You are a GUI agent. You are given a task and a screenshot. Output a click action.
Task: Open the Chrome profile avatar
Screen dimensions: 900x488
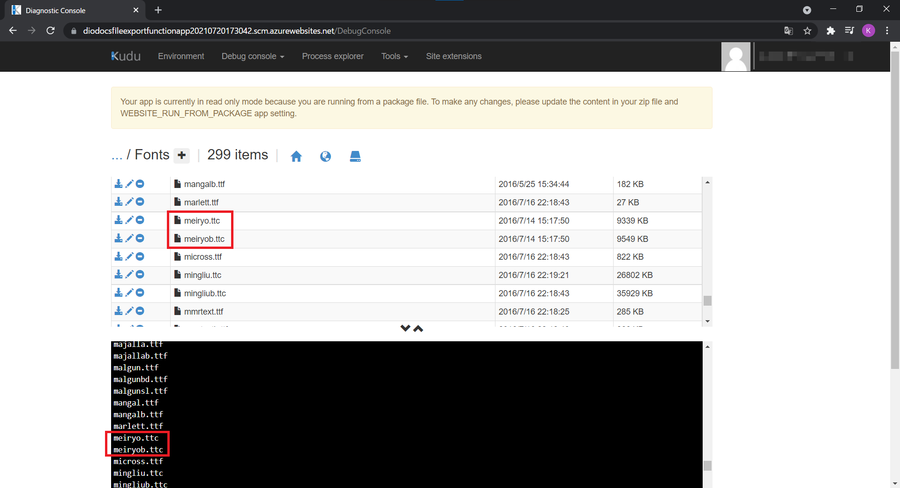[868, 31]
